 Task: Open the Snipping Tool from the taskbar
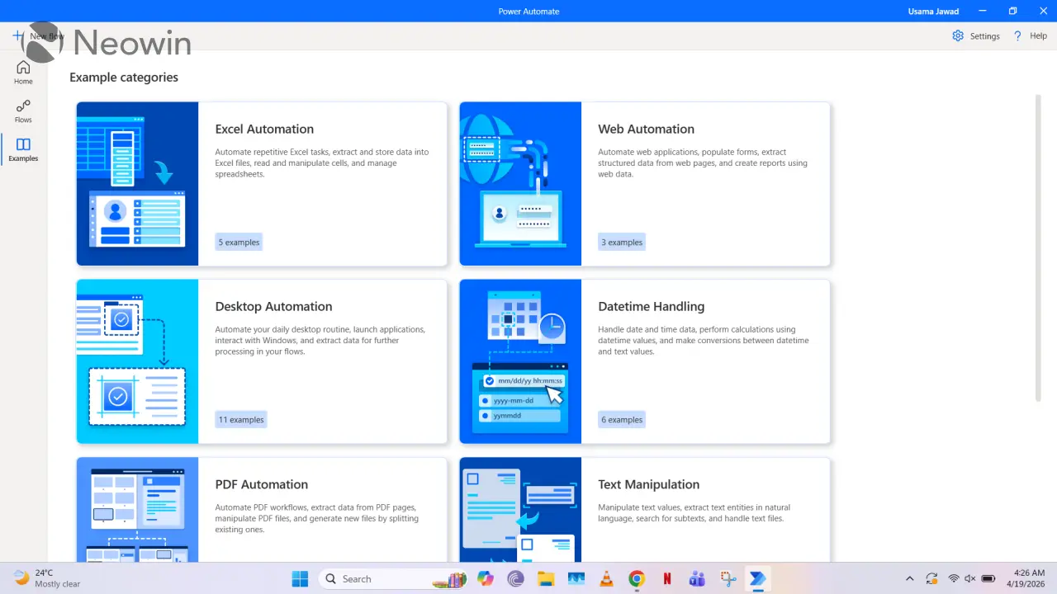point(728,578)
